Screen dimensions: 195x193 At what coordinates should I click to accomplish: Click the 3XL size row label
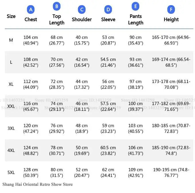(11, 128)
